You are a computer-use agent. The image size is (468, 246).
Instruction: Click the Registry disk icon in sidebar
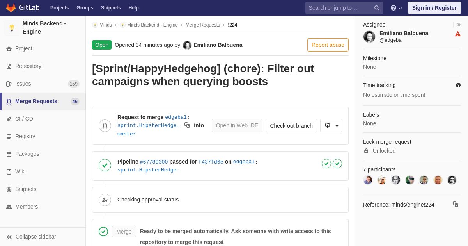[9, 137]
